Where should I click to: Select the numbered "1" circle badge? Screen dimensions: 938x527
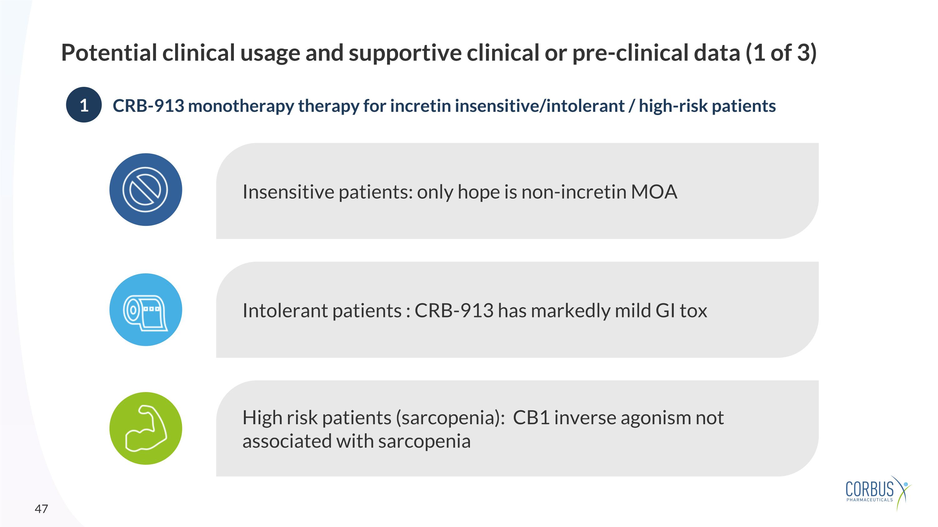(x=84, y=105)
